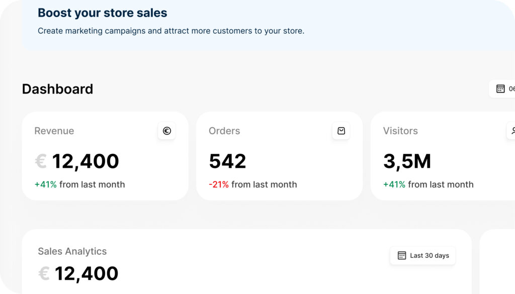The image size is (515, 294).
Task: Click the user icon in Visitors card
Action: tap(511, 131)
